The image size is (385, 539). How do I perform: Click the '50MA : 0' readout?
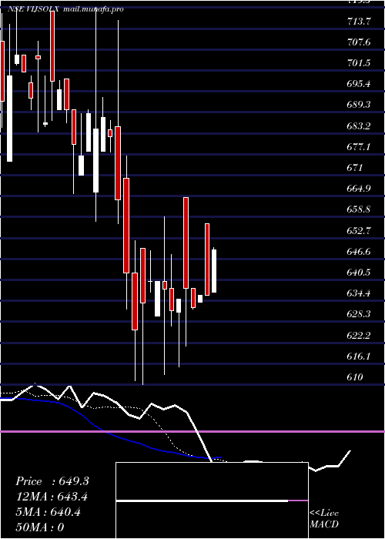pos(40,527)
